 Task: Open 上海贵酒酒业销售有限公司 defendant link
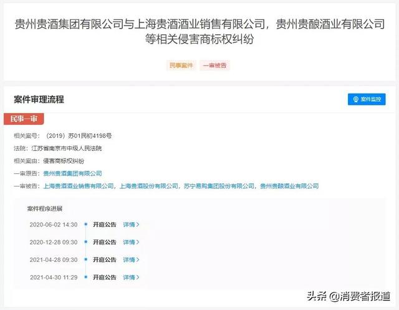[79, 186]
